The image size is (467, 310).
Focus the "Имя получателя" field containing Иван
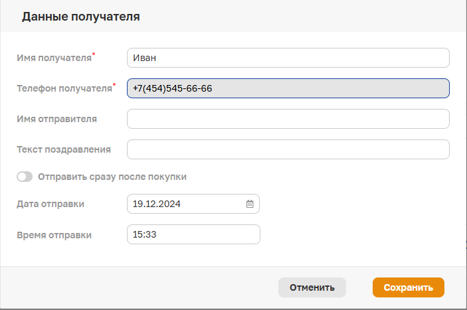pyautogui.click(x=288, y=58)
